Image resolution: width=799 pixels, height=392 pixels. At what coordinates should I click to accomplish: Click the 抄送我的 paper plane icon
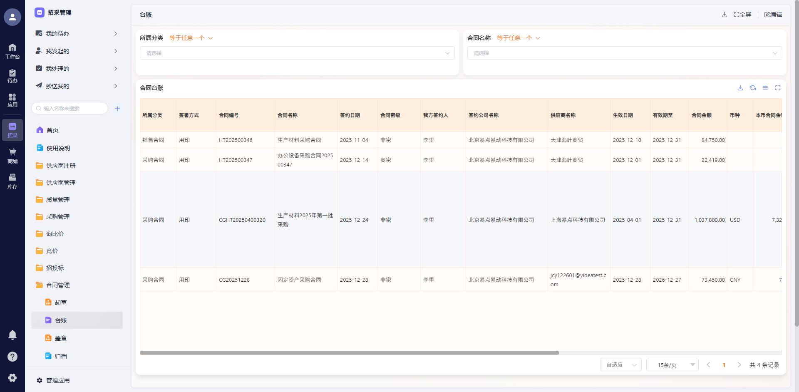coord(39,86)
